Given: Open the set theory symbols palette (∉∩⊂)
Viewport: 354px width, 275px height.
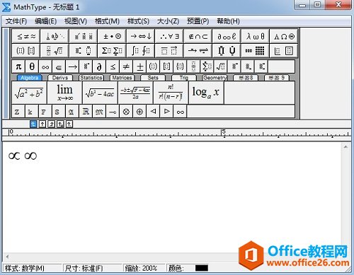Looking at the screenshot, I should (198, 36).
